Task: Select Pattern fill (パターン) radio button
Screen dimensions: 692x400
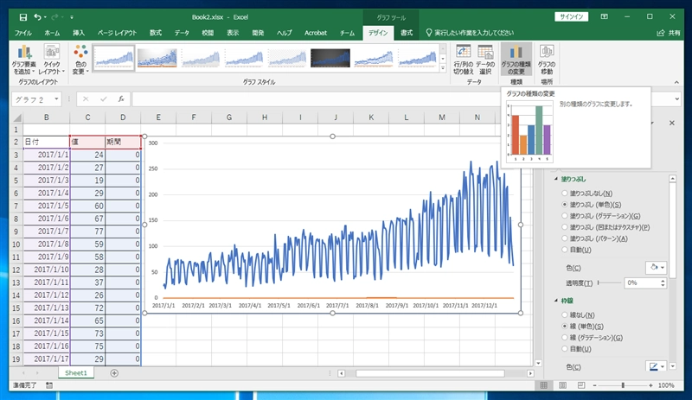Action: pyautogui.click(x=565, y=238)
